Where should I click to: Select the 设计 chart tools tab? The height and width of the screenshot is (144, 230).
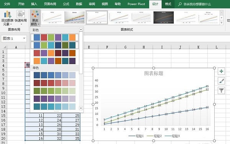[155, 4]
